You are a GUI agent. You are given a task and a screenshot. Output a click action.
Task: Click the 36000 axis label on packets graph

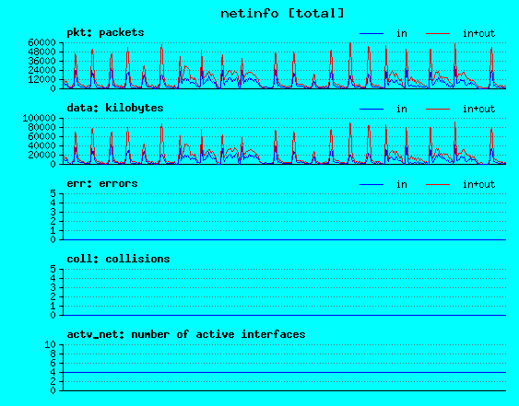click(41, 61)
